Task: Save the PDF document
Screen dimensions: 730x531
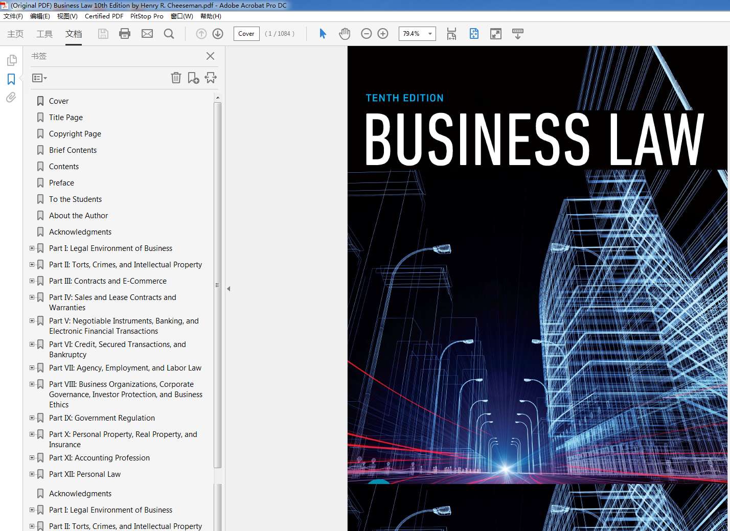Action: click(103, 34)
